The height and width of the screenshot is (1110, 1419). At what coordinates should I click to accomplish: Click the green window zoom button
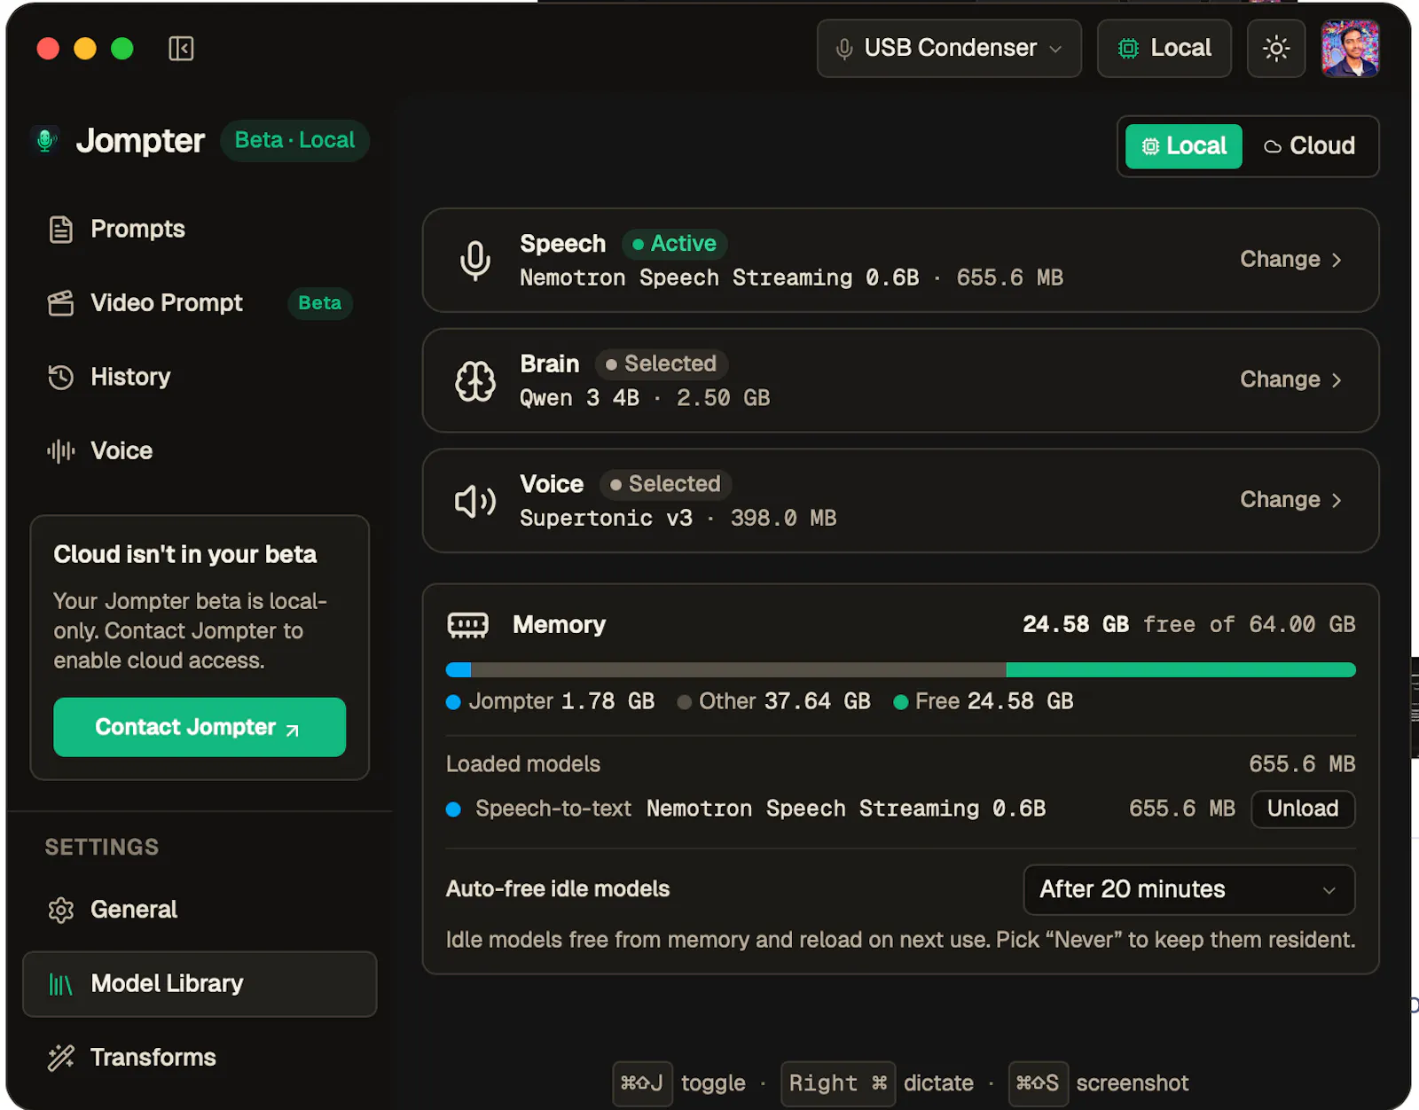pyautogui.click(x=122, y=49)
